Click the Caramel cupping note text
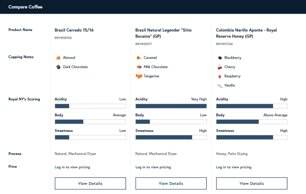 tap(150, 58)
